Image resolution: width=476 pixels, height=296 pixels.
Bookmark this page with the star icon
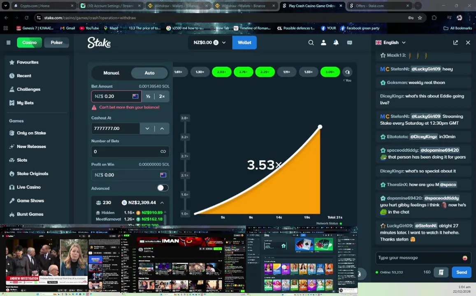coord(420,18)
